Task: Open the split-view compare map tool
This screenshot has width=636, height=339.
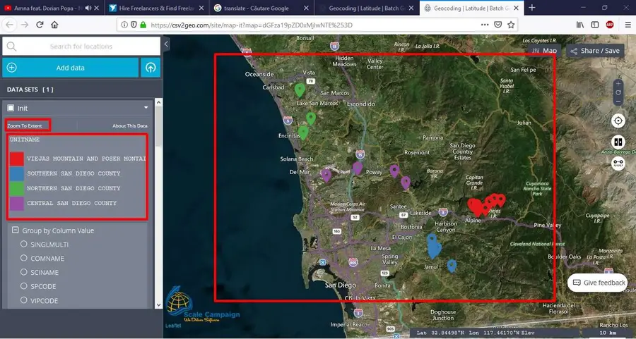Action: click(618, 142)
